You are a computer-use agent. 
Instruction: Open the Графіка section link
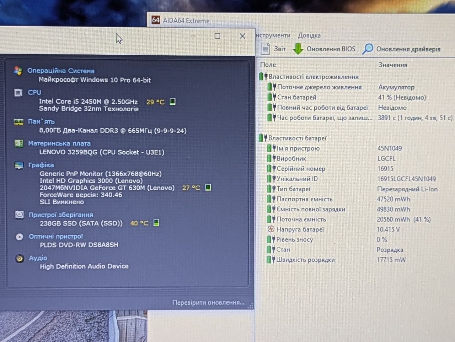[x=41, y=165]
